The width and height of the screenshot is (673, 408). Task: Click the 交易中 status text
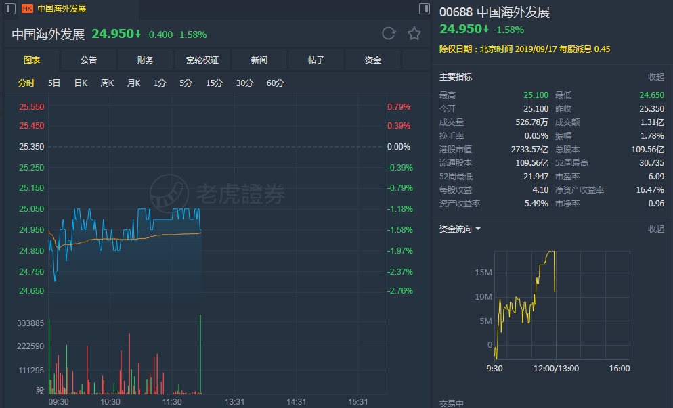pos(451,403)
